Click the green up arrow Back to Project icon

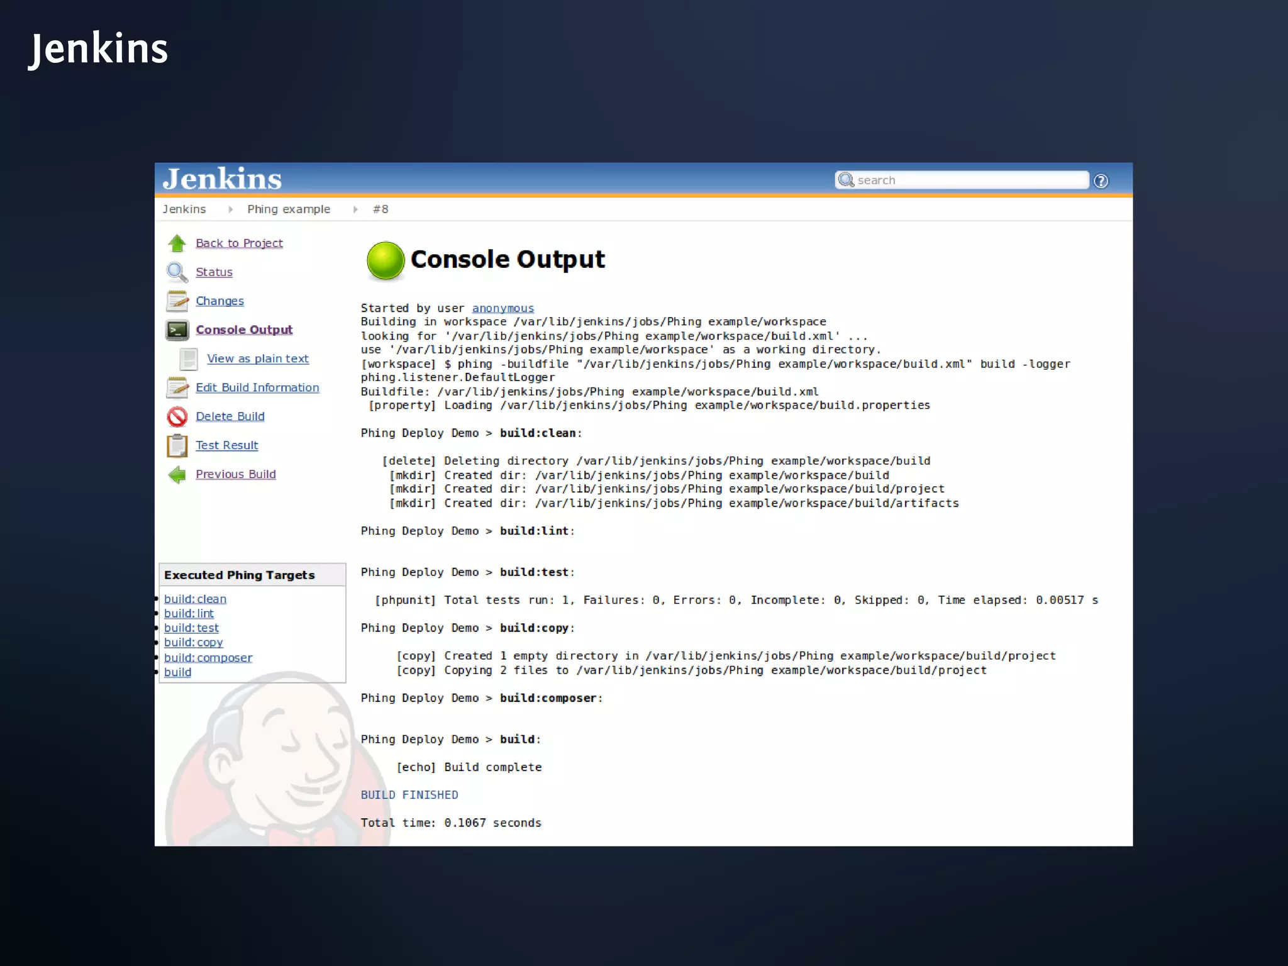177,243
